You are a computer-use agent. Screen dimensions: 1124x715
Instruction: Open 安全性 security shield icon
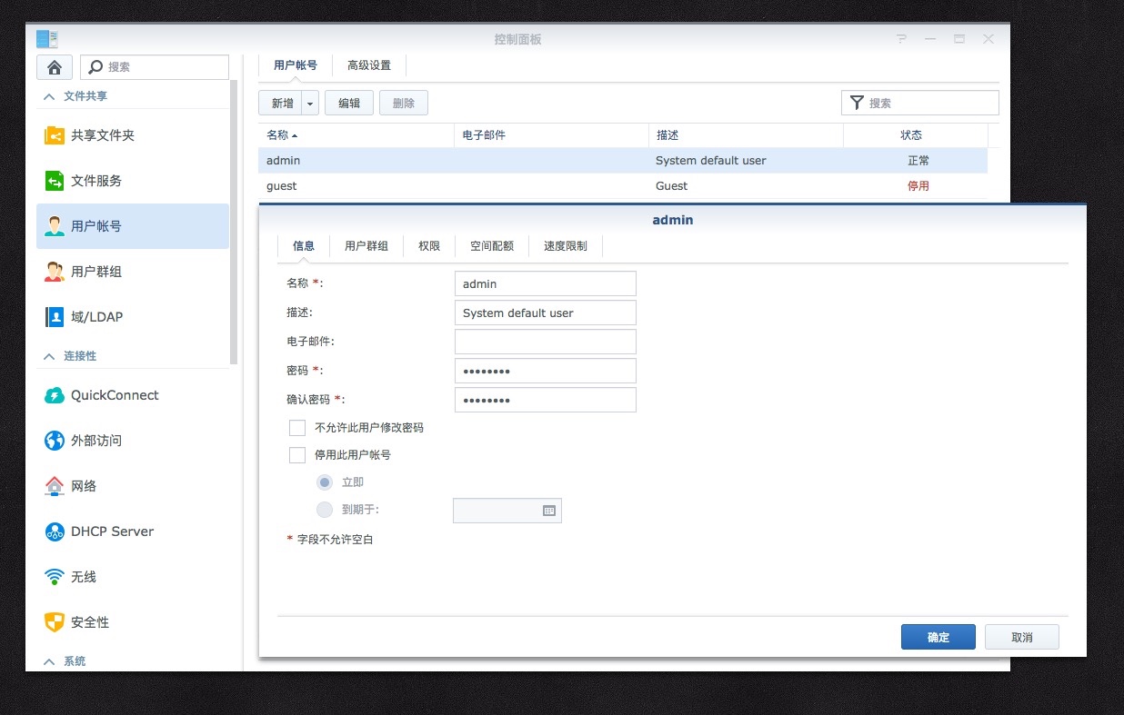pyautogui.click(x=55, y=622)
